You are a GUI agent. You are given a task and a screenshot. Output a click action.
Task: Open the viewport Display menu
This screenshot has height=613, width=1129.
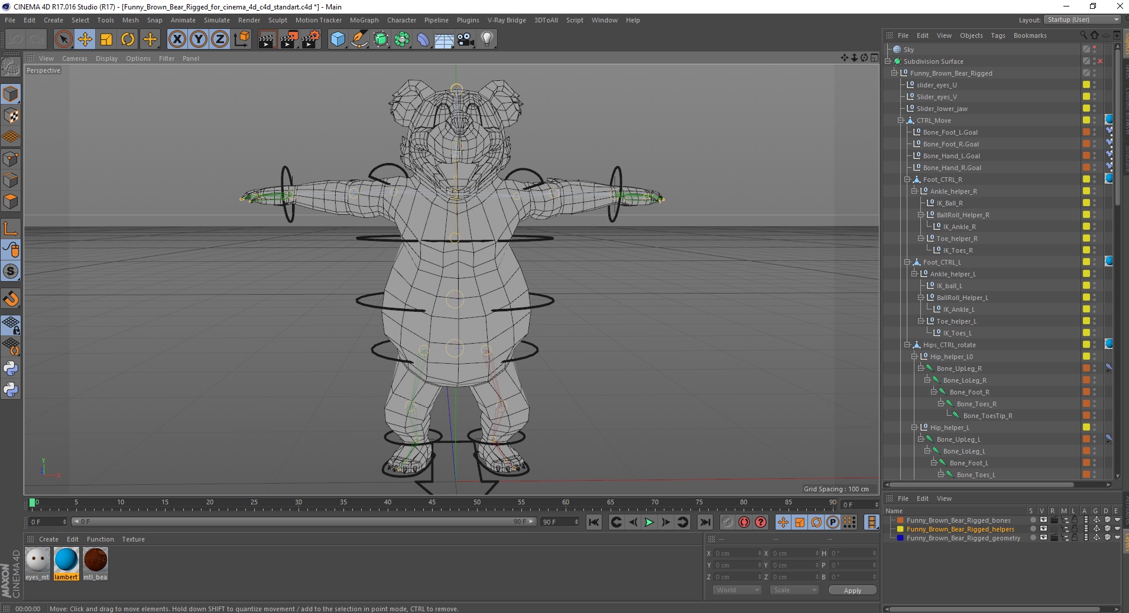coord(106,58)
